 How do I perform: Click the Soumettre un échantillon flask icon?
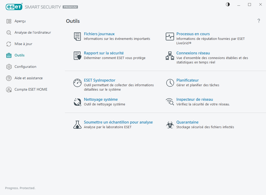[77, 125]
